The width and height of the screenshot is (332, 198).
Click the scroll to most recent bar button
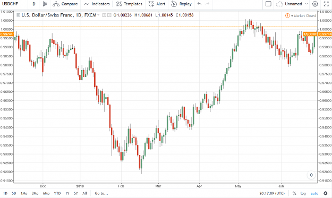tap(311, 175)
